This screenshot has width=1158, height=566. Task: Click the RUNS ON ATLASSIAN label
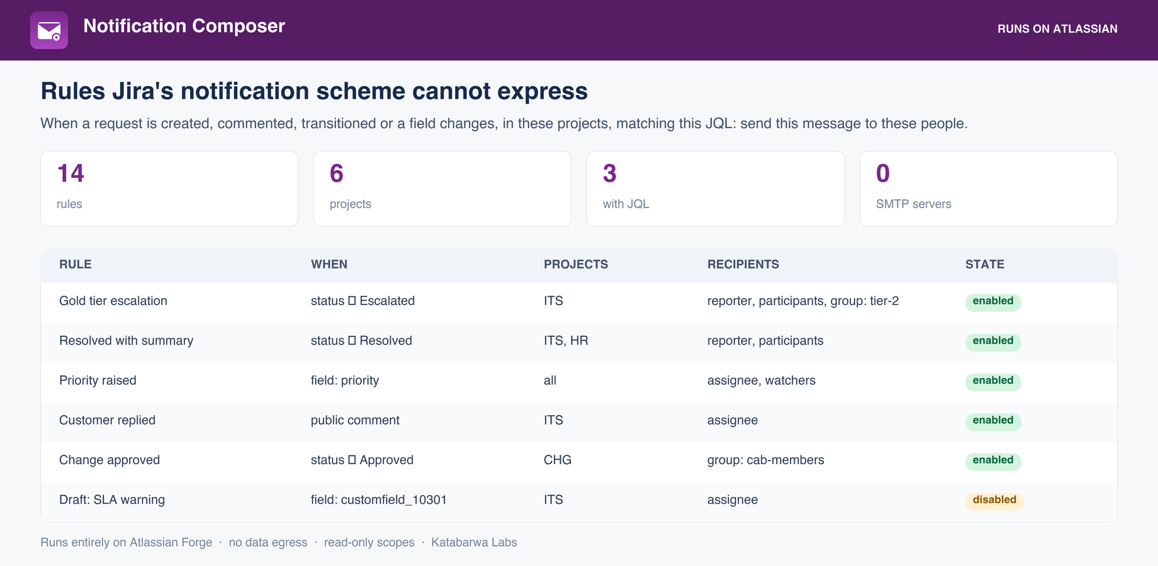click(x=1057, y=29)
